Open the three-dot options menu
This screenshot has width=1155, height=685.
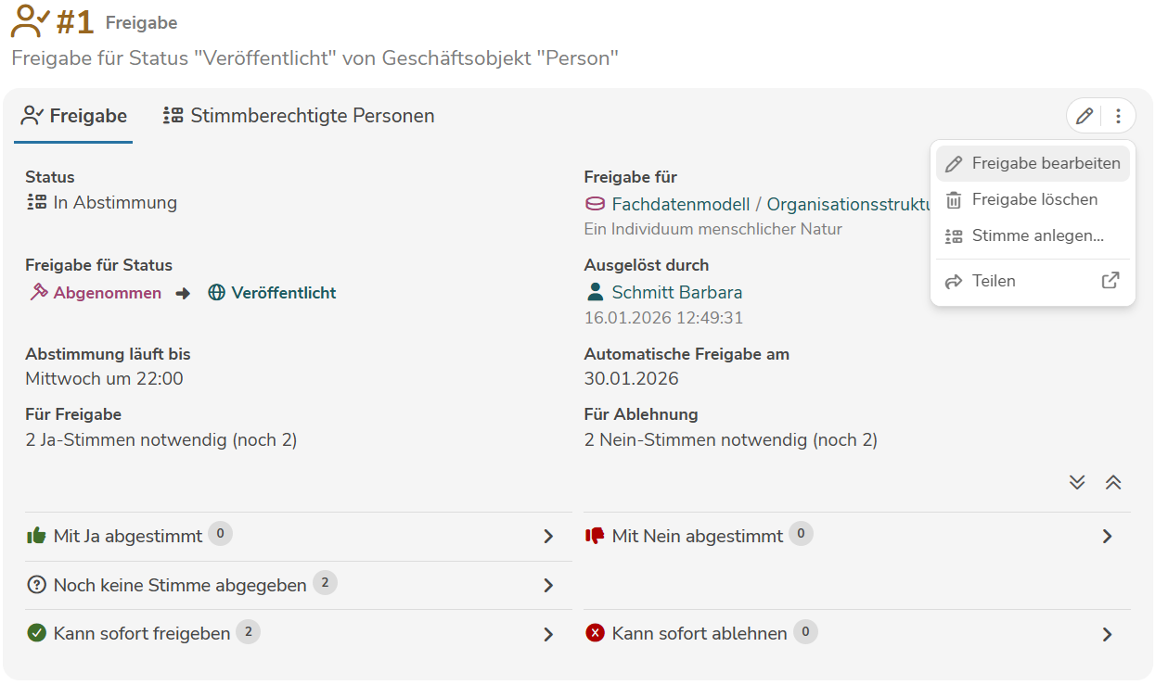coord(1118,115)
